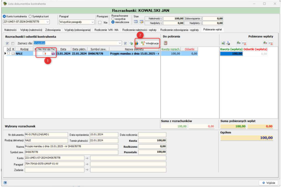Click the purple Tw icon in NALE row

[53, 54]
